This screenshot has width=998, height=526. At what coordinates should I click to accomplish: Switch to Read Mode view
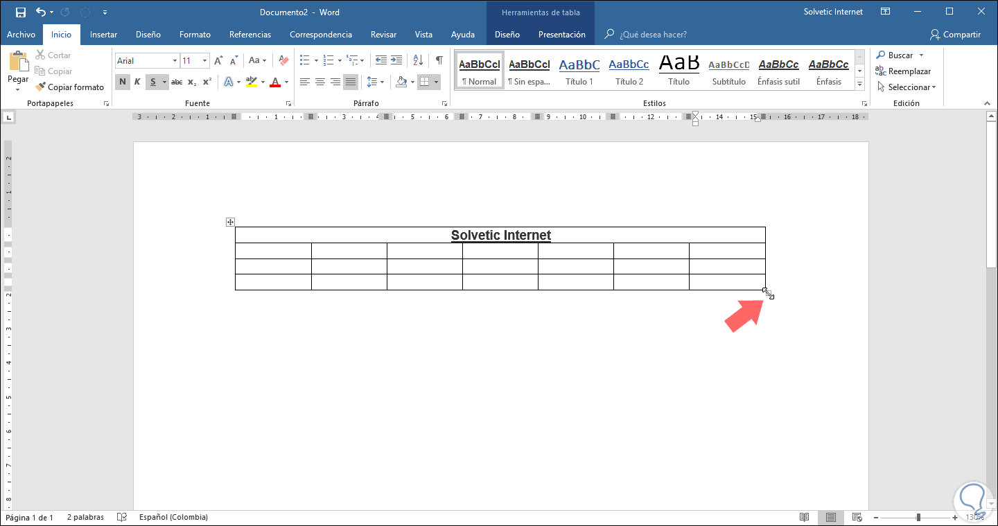(x=804, y=518)
